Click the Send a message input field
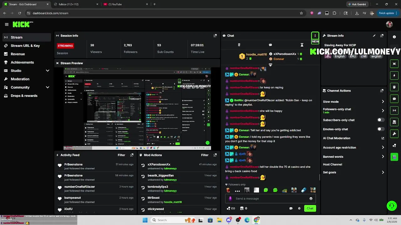Image resolution: width=401 pixels, height=225 pixels. (x=270, y=198)
